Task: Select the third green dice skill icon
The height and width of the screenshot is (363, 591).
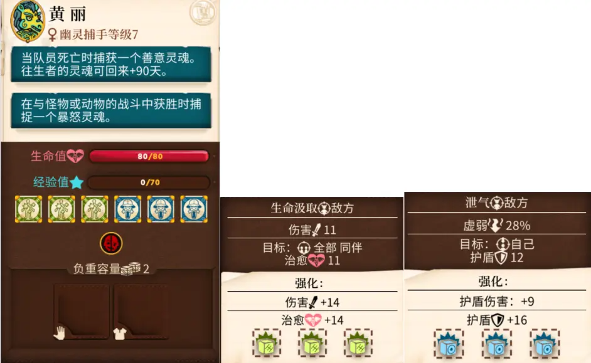Action: 95,209
